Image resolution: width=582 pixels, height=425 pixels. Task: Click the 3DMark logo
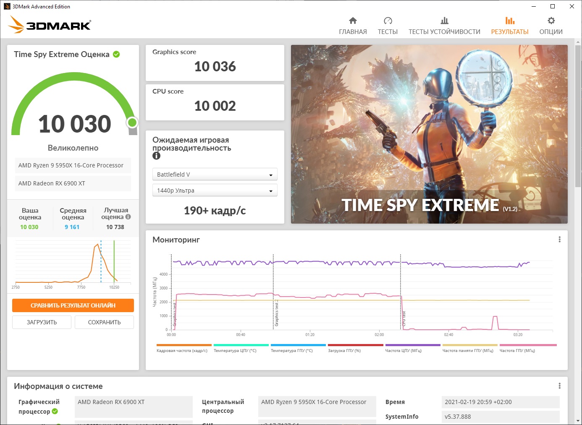[50, 25]
